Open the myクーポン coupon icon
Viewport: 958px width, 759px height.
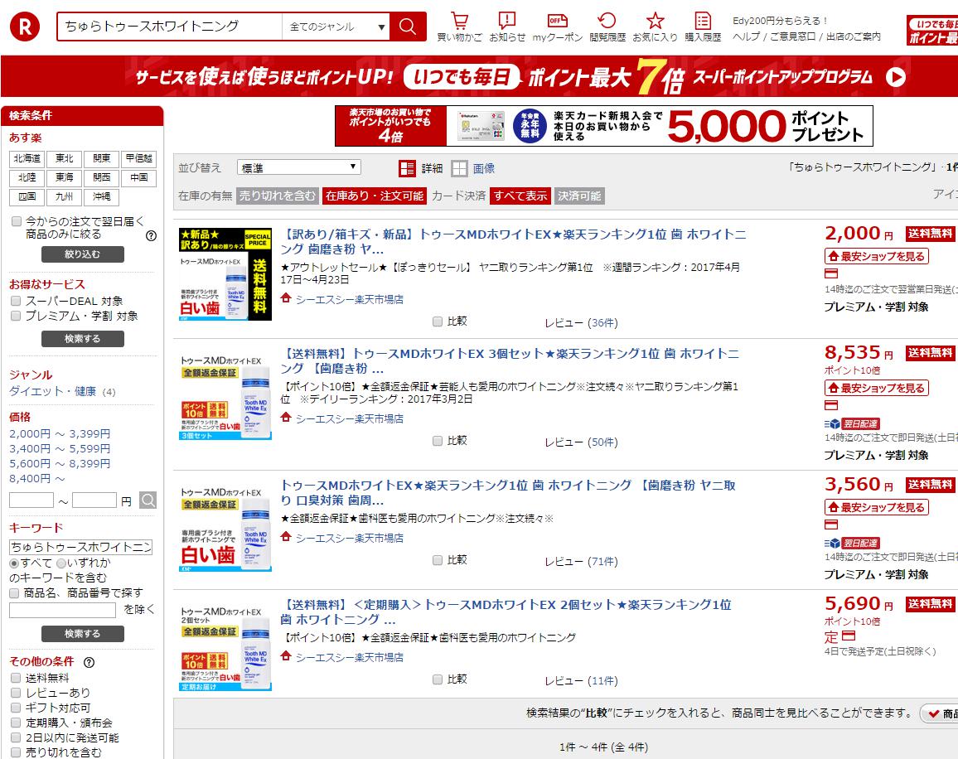click(x=557, y=21)
